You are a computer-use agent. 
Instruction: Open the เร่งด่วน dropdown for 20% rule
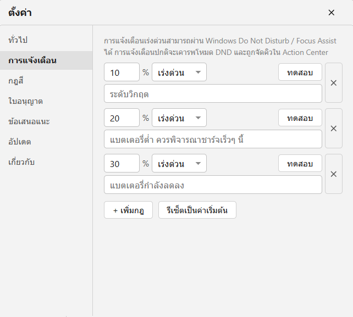pos(179,118)
